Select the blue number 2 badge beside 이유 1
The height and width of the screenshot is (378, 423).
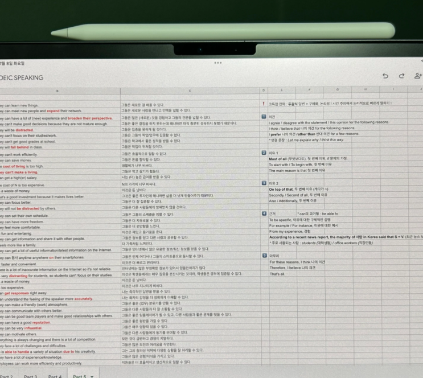264,153
